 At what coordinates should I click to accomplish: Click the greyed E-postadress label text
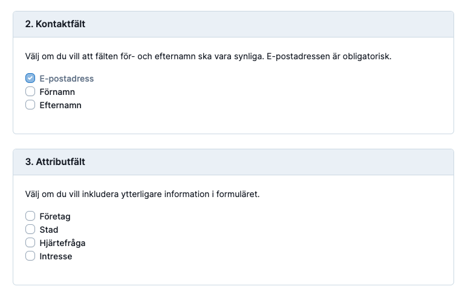click(x=67, y=79)
